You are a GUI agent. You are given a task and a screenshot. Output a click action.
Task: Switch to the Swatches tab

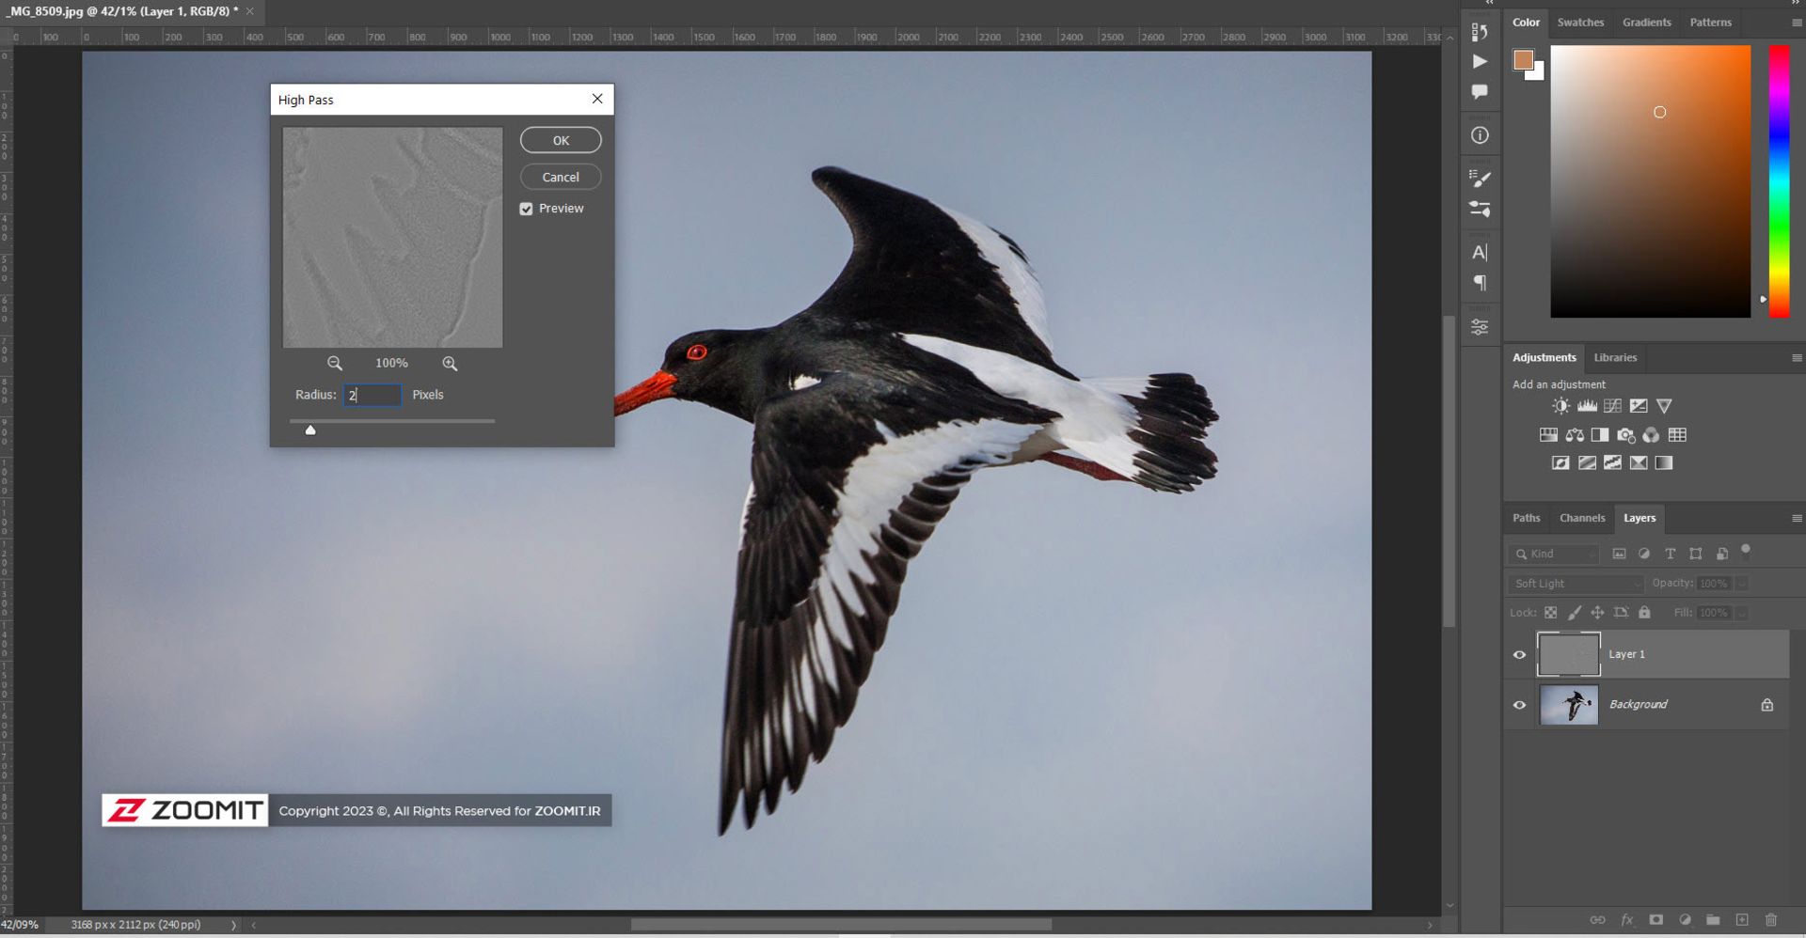tap(1579, 23)
